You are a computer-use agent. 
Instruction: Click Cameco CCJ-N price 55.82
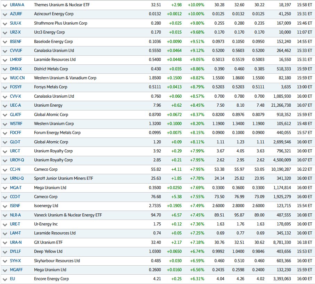[x=156, y=169]
